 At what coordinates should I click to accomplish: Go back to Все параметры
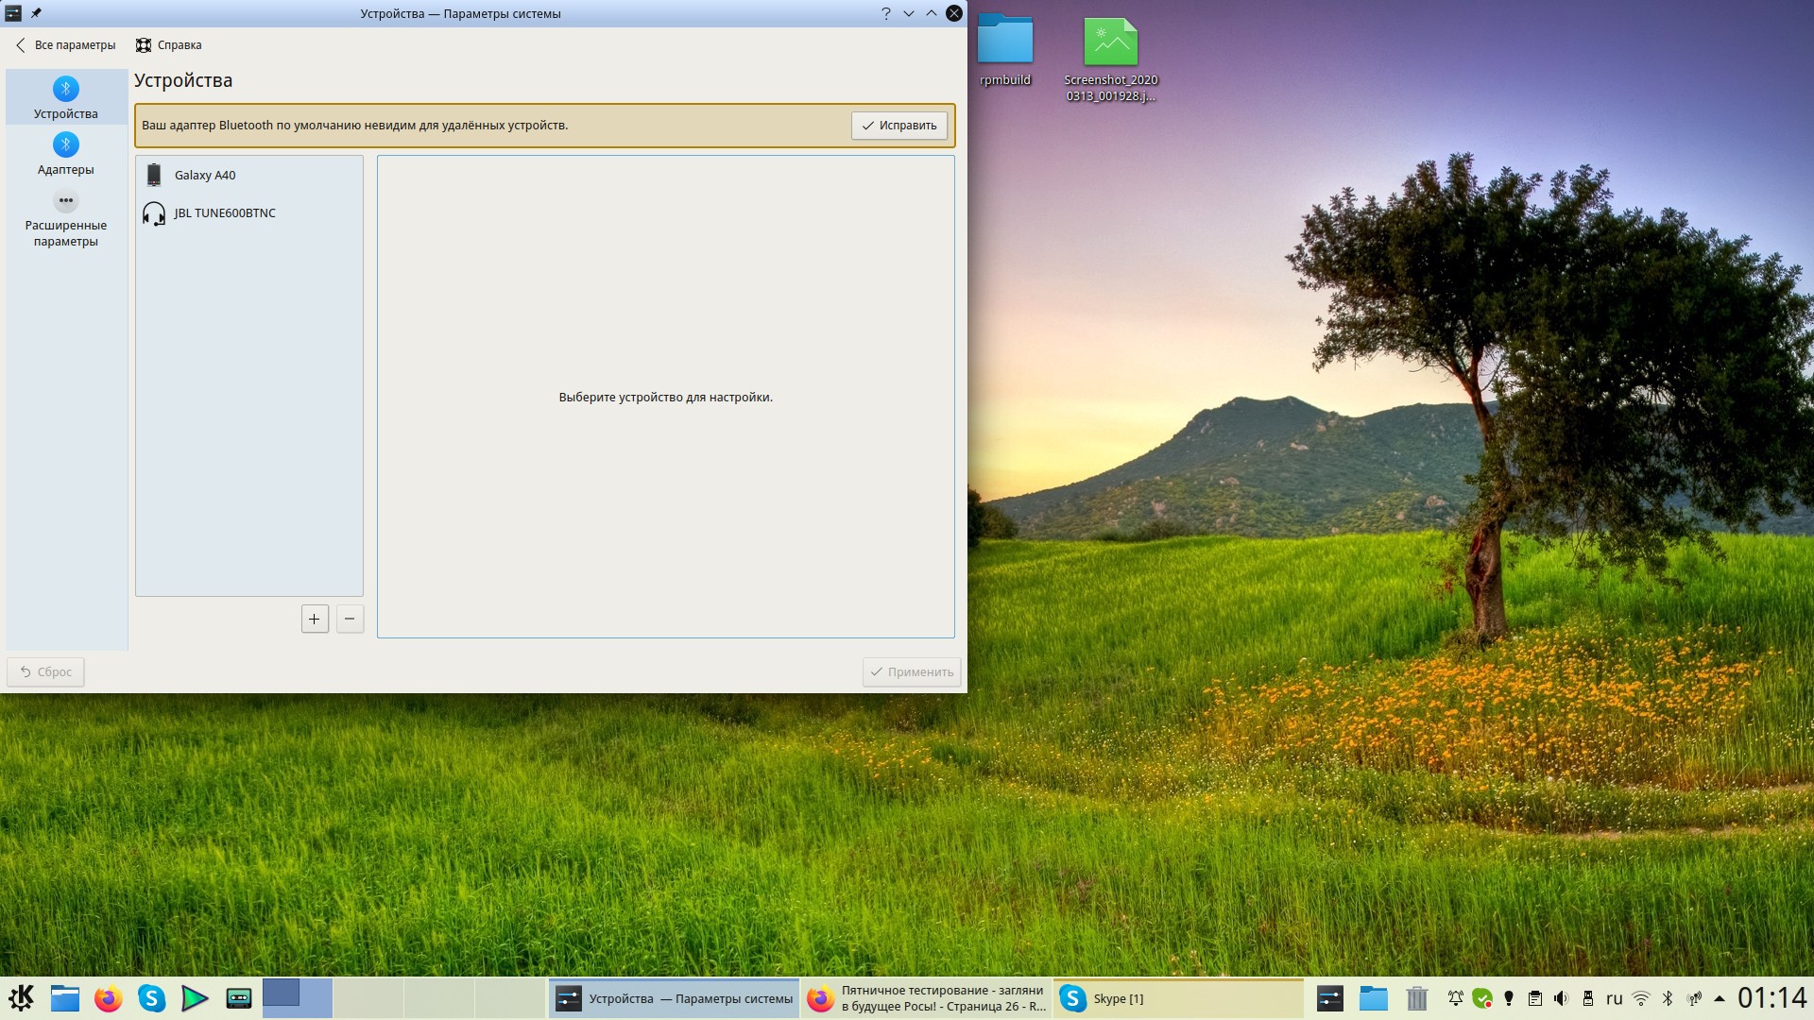pyautogui.click(x=65, y=45)
